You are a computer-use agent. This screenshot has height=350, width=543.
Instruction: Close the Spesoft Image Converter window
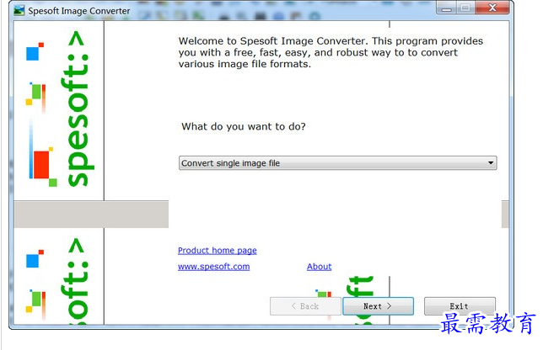[x=492, y=8]
